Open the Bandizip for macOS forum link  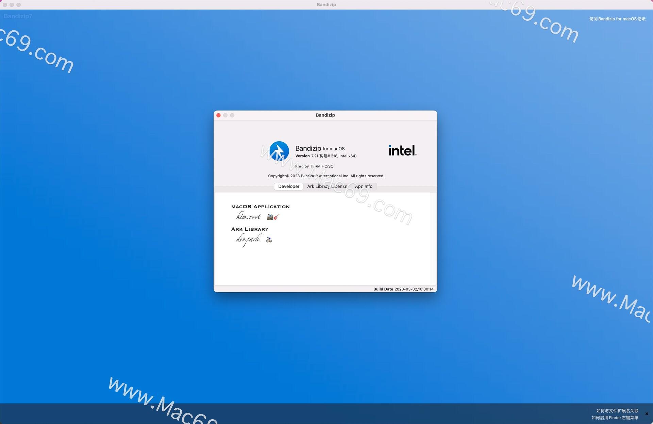617,19
